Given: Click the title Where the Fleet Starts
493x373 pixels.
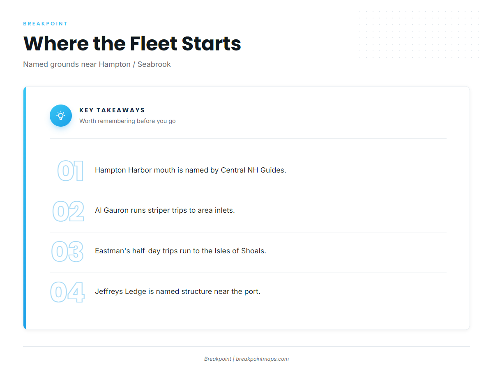Looking at the screenshot, I should coord(132,43).
